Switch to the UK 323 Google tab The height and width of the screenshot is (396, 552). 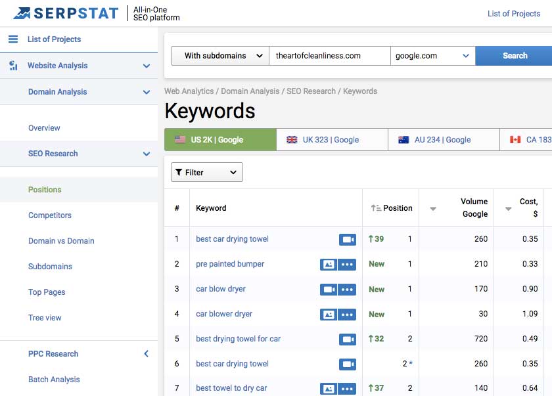tap(331, 139)
